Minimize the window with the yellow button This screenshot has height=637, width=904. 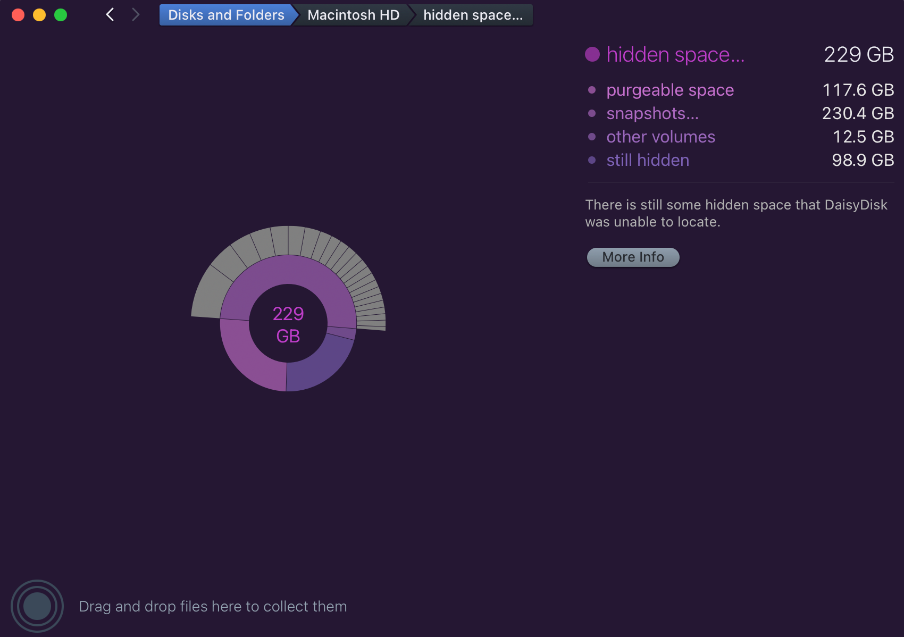tap(39, 15)
